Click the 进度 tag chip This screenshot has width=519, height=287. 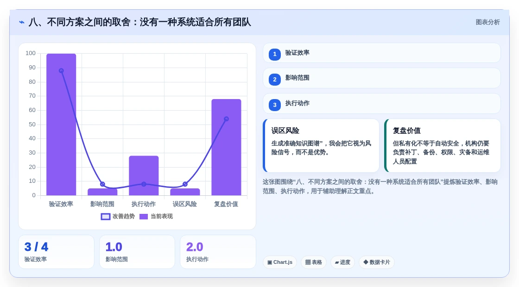click(x=342, y=262)
